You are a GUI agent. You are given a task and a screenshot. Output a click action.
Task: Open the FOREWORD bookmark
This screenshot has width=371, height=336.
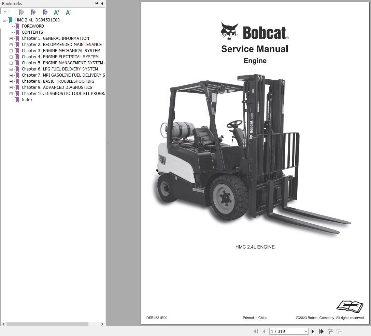coord(32,26)
